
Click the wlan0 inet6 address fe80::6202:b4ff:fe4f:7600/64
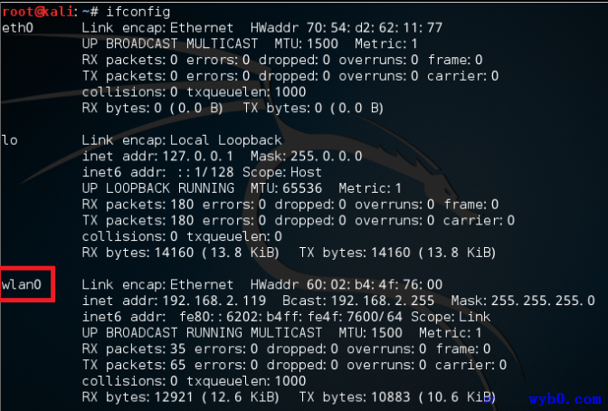point(290,317)
